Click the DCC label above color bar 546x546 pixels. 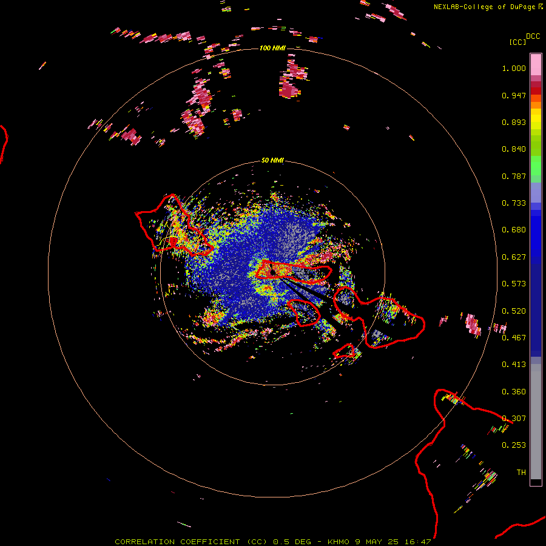click(x=533, y=36)
